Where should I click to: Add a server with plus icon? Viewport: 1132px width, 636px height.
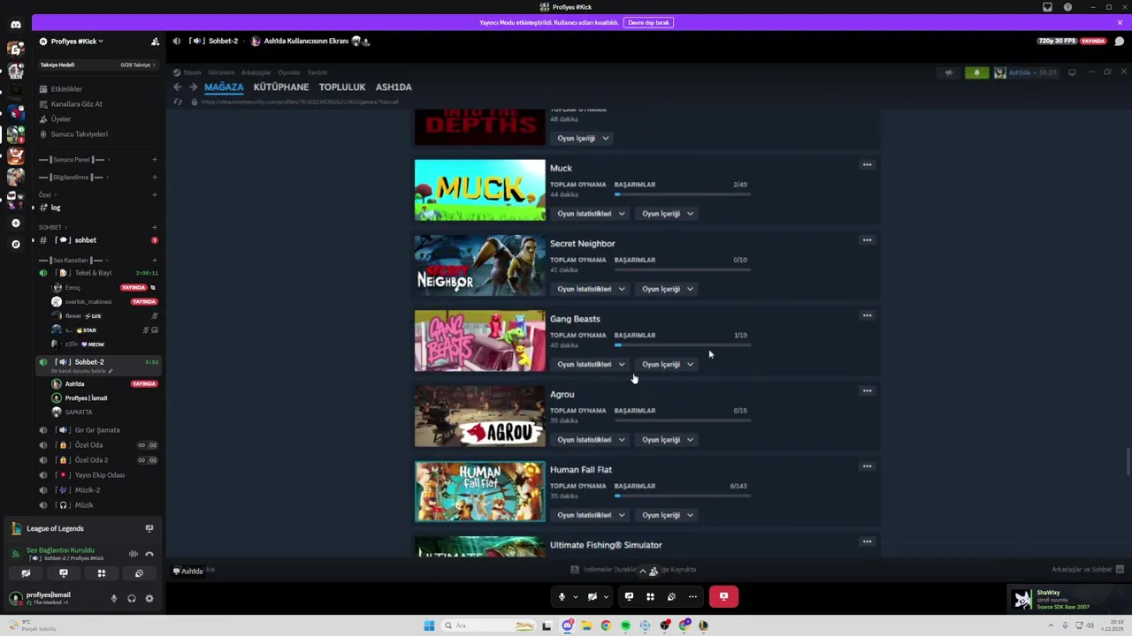(15, 223)
